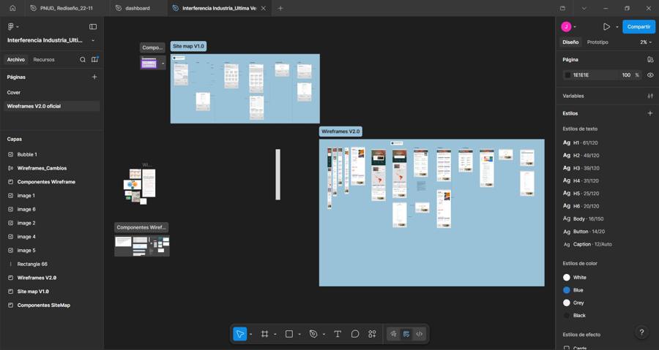
Task: Click the Black color style swatch
Action: coord(567,316)
